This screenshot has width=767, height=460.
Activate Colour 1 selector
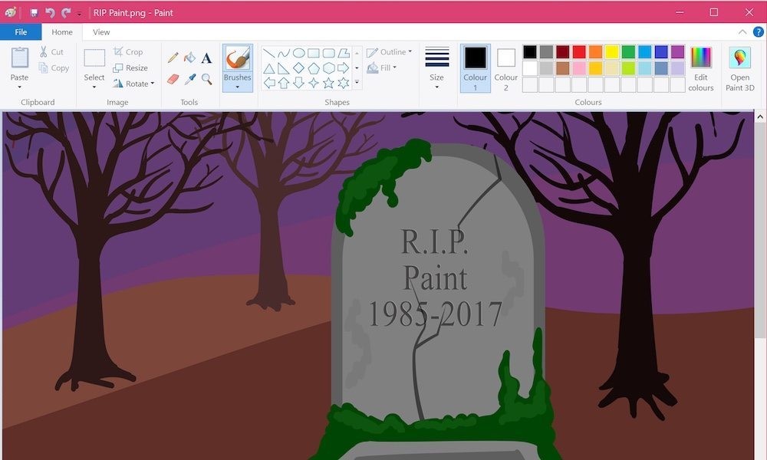(475, 68)
